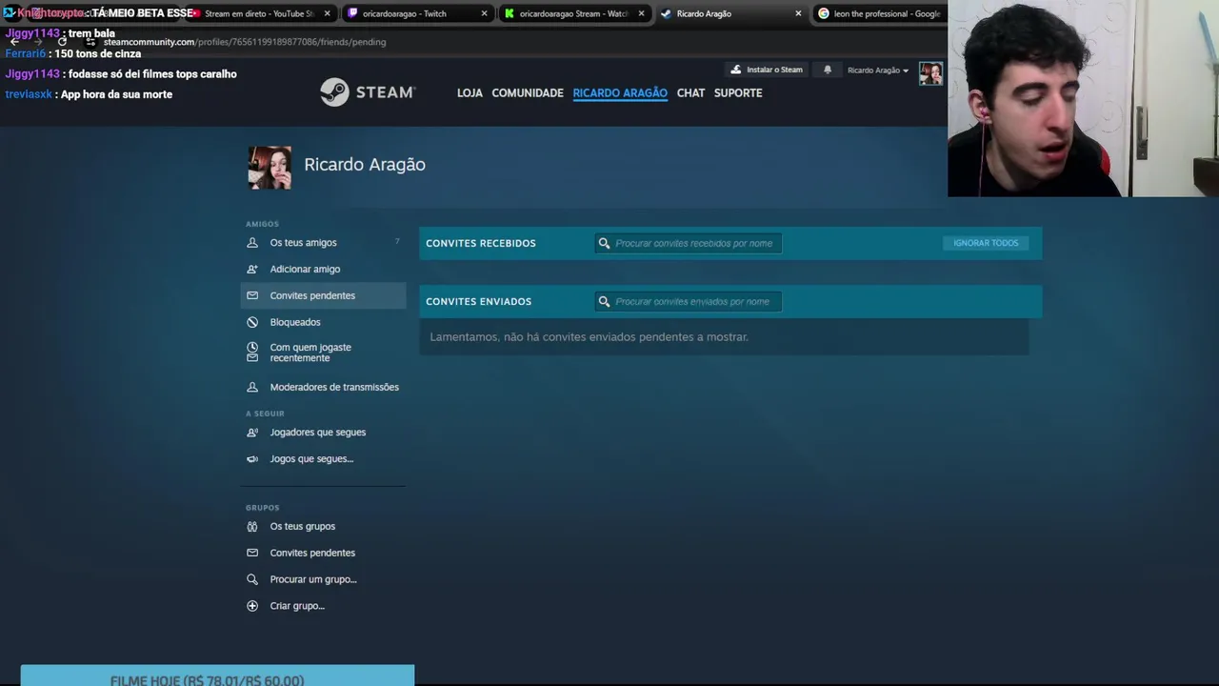The width and height of the screenshot is (1219, 686).
Task: Click the CONVITES ENVIADOS heading
Action: tap(478, 302)
